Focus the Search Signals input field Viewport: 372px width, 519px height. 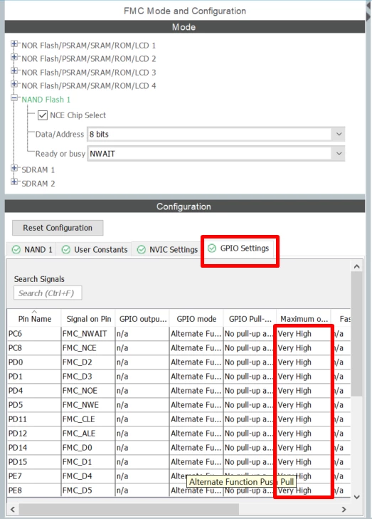48,293
